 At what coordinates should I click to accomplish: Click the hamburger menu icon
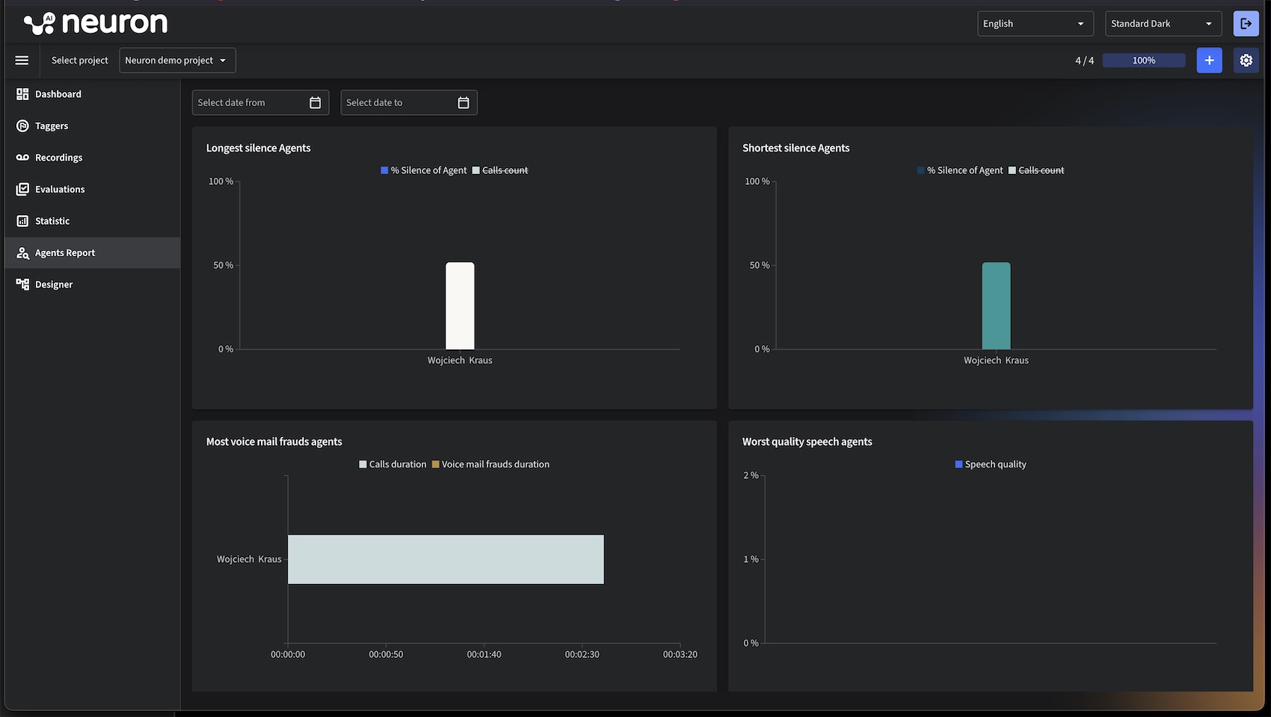[22, 60]
